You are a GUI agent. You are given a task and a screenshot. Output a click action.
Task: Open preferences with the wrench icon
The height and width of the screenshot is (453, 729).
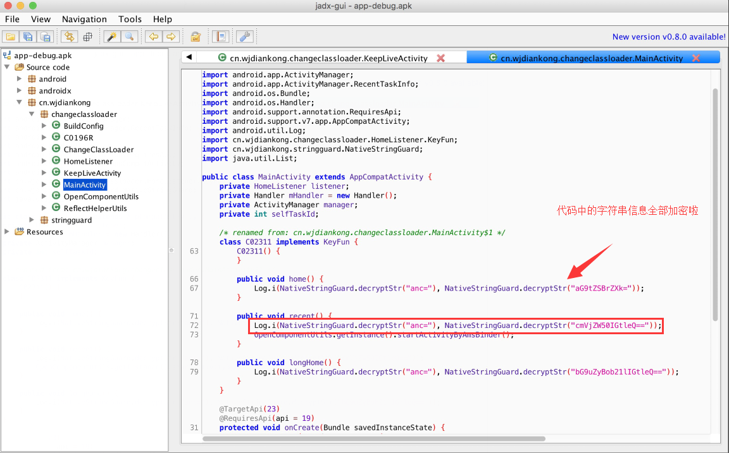pyautogui.click(x=245, y=37)
